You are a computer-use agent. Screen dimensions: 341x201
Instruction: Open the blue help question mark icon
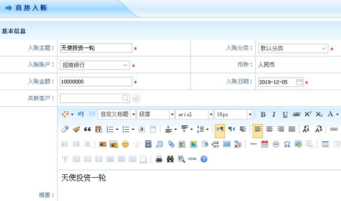pyautogui.click(x=204, y=159)
